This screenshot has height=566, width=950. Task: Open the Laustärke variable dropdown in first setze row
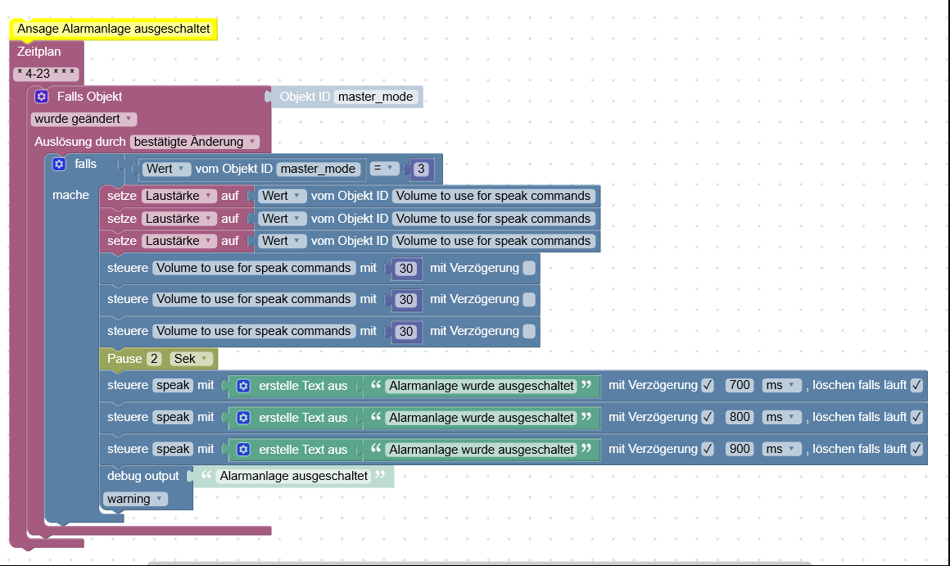click(179, 196)
